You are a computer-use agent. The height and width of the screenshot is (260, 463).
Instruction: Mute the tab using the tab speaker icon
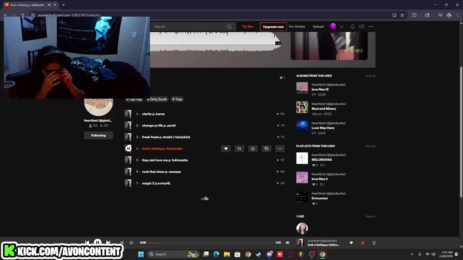[x=49, y=5]
